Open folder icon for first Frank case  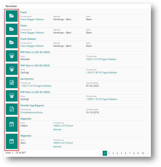12,16
